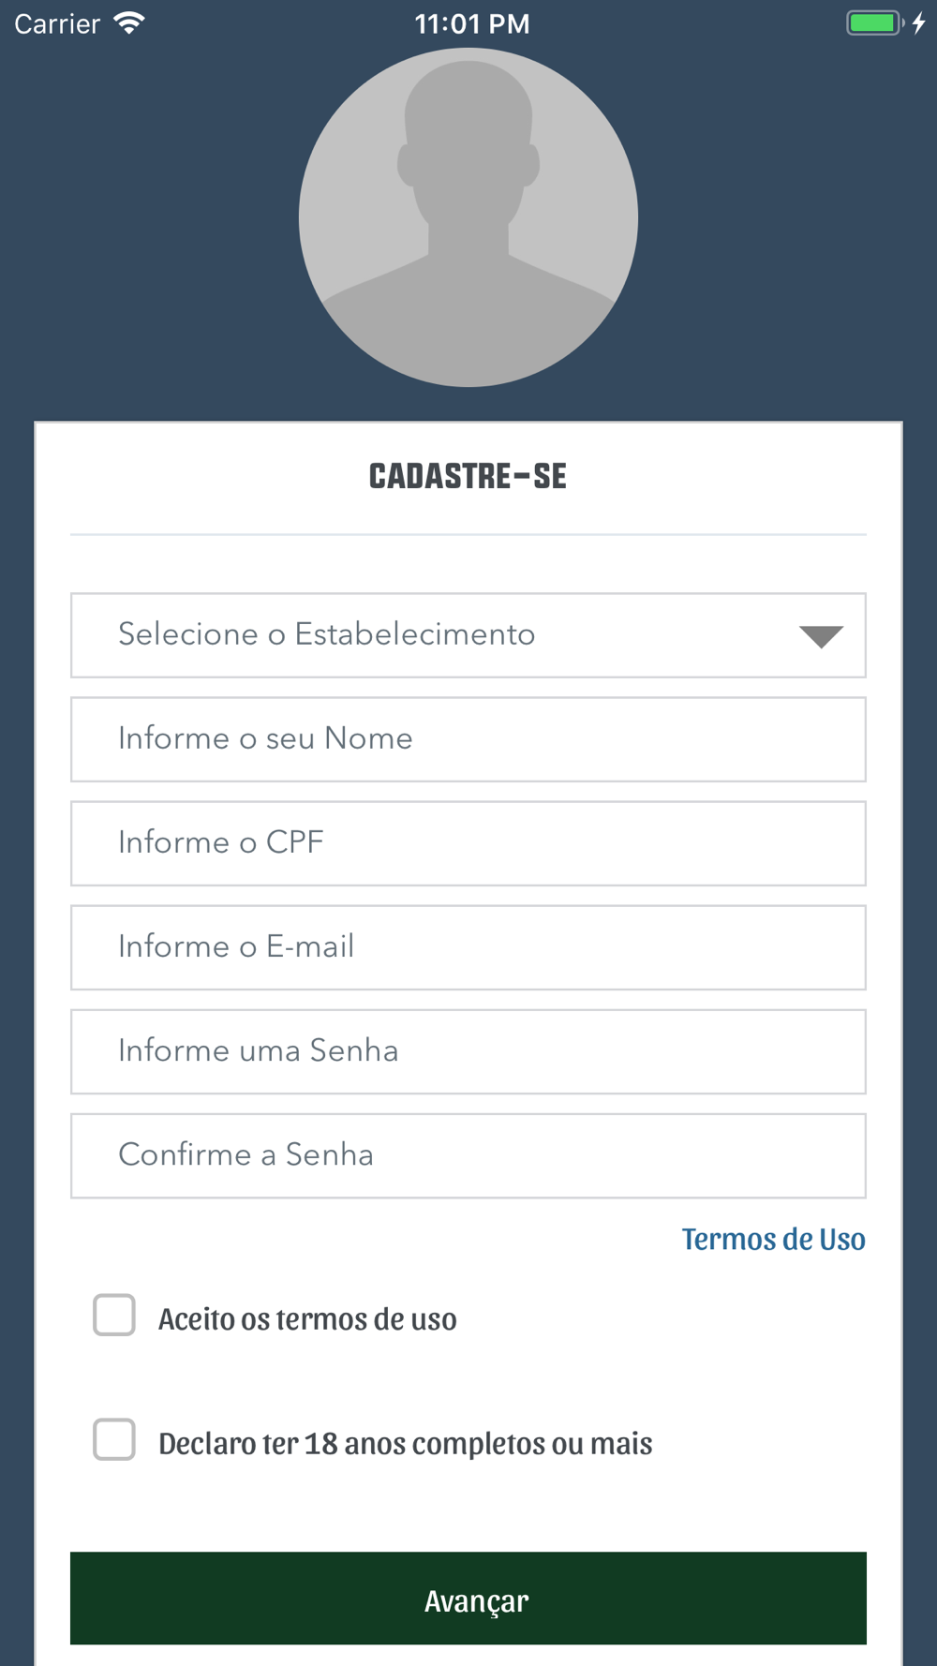Focus the Informe o E-mail field

468,947
